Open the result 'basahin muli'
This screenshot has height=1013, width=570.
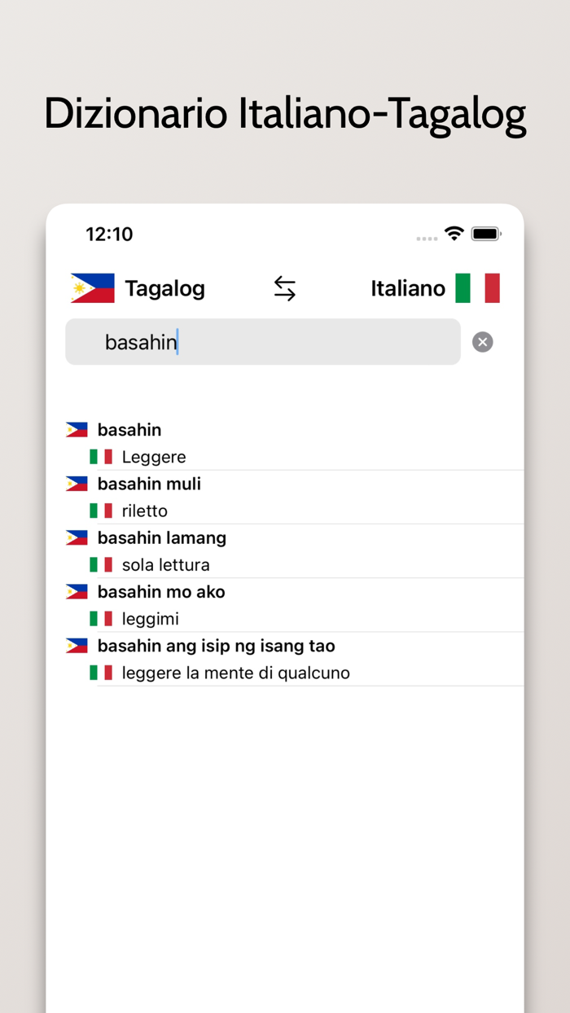pyautogui.click(x=149, y=482)
